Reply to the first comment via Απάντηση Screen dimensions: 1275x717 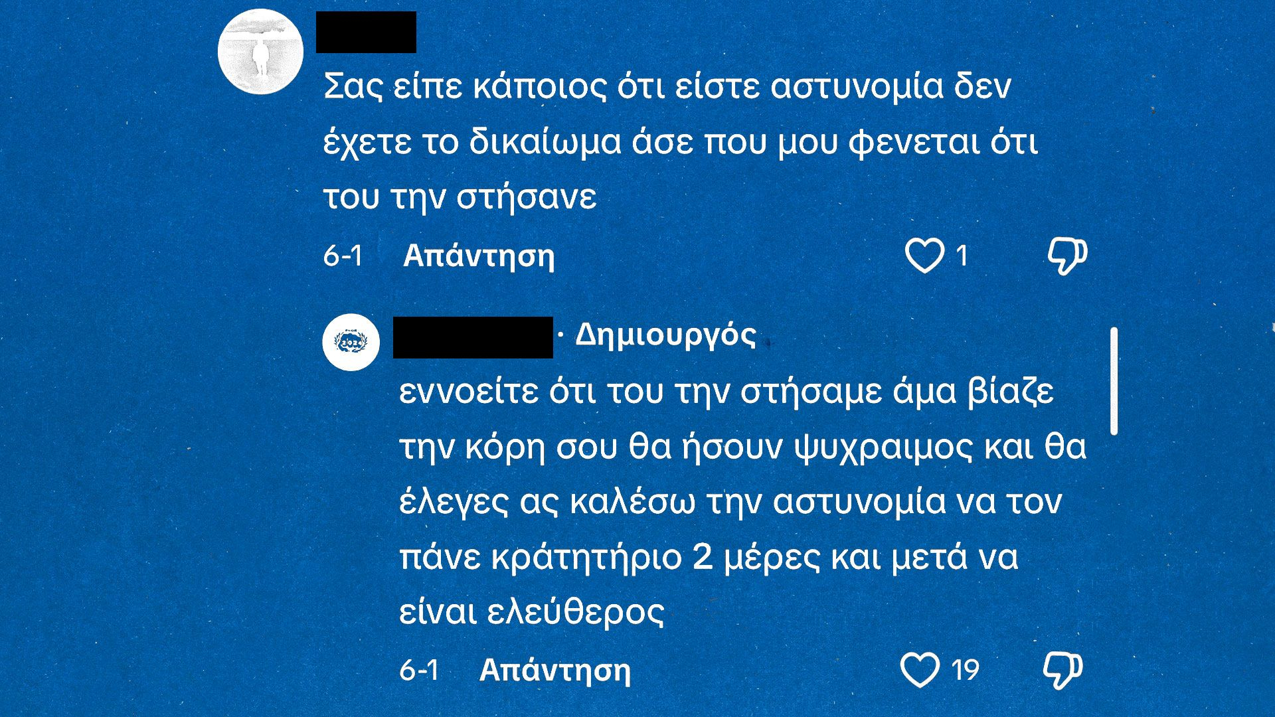click(478, 256)
